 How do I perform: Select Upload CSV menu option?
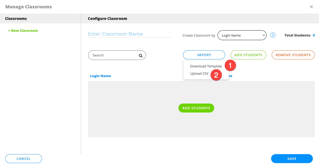pos(199,74)
